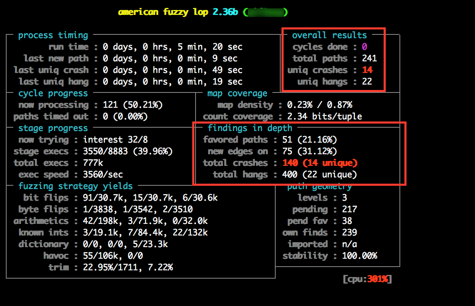Click run time value '5 min, 20 sec'
This screenshot has width=475, height=306.
click(210, 47)
